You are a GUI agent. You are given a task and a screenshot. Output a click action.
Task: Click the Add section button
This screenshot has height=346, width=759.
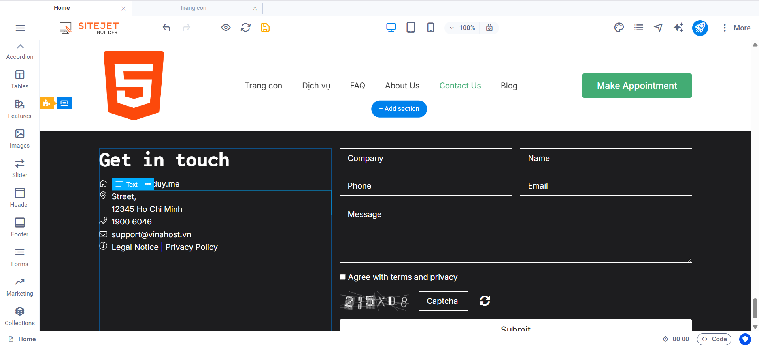click(399, 109)
